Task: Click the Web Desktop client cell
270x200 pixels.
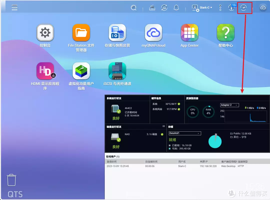Action: pyautogui.click(x=228, y=166)
